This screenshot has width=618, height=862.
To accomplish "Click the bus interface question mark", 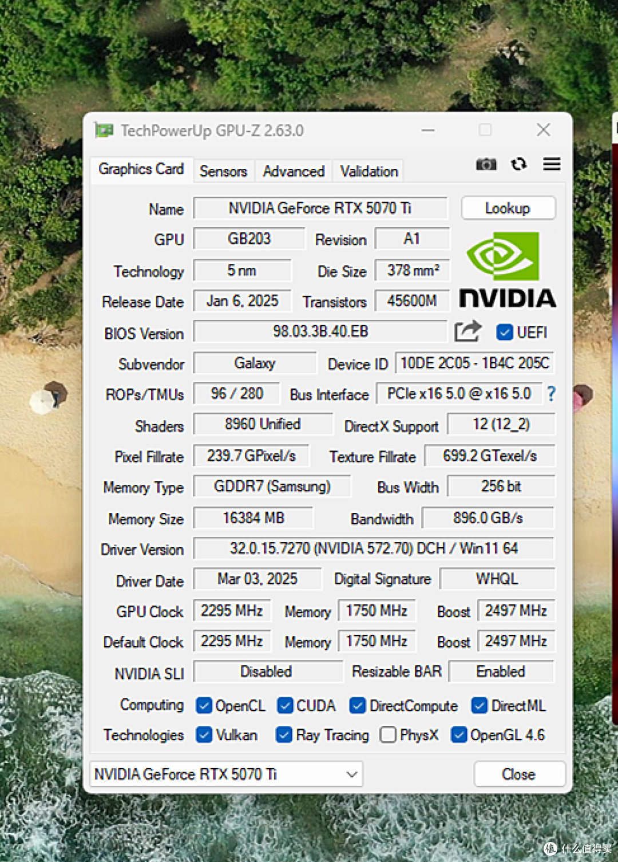I will [551, 393].
